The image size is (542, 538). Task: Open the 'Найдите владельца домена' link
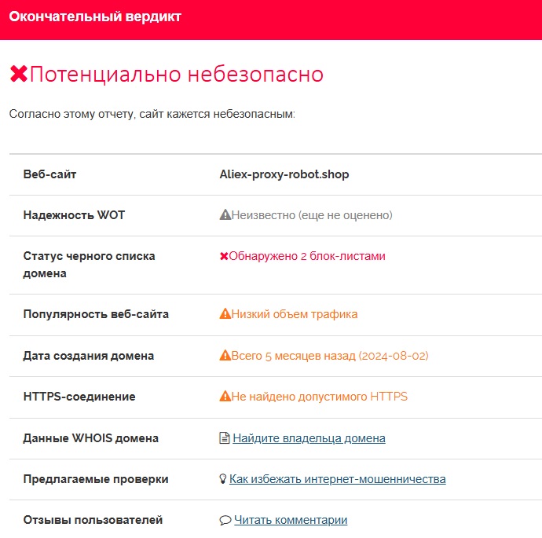[x=309, y=438]
